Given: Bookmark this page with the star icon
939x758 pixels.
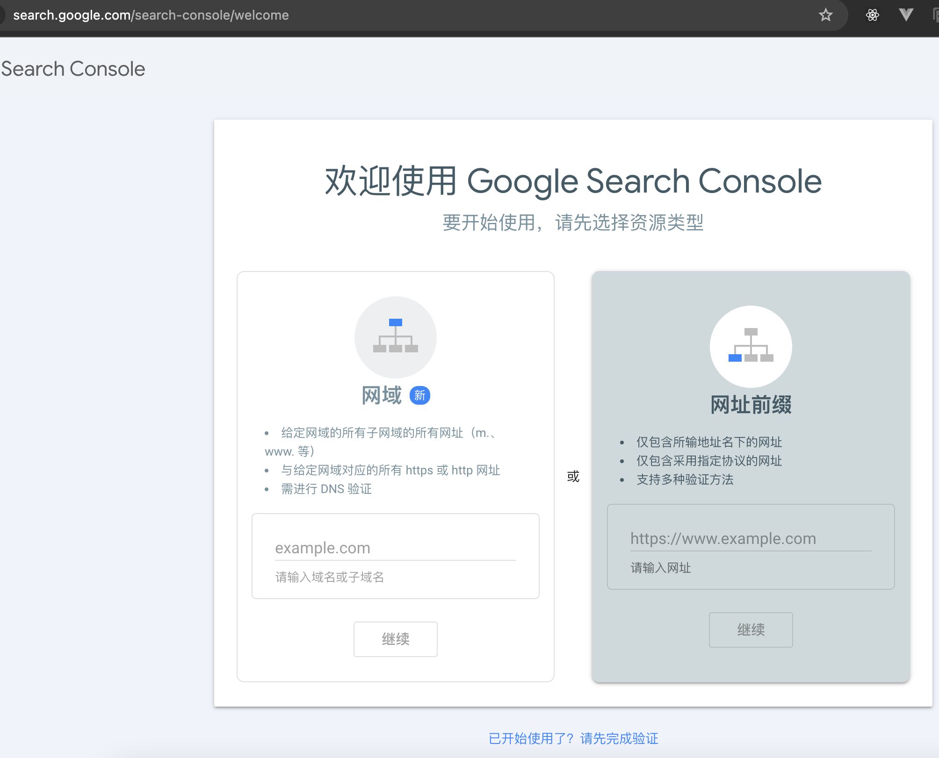Looking at the screenshot, I should (826, 15).
